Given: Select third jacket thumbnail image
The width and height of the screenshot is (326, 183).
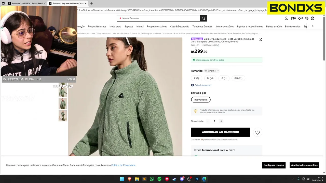Looking at the screenshot, I should pos(63,104).
